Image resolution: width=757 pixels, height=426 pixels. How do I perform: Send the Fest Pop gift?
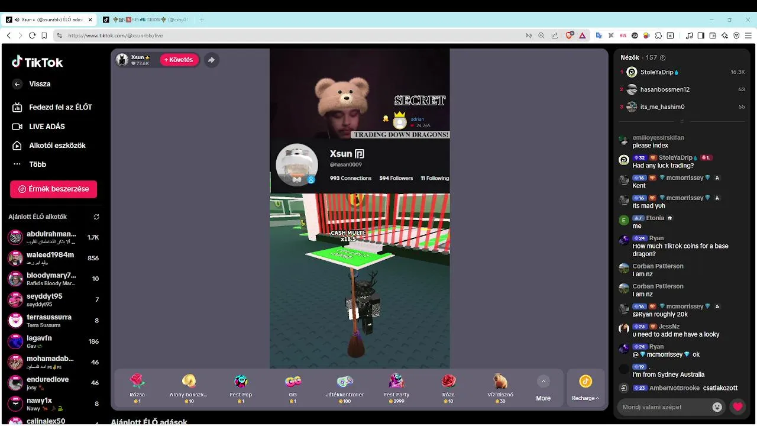241,389
